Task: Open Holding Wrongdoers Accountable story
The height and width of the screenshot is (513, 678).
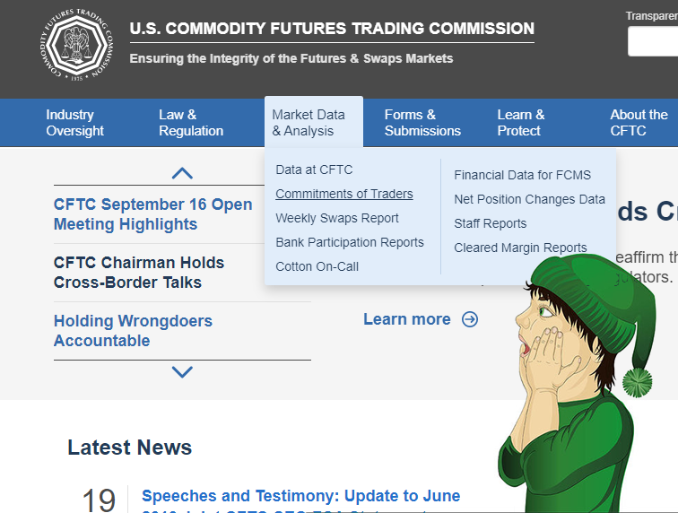Action: click(x=133, y=331)
